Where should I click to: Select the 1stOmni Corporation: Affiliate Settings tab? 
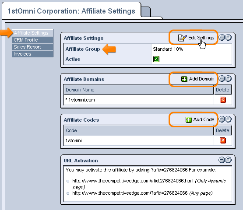pos(71,11)
